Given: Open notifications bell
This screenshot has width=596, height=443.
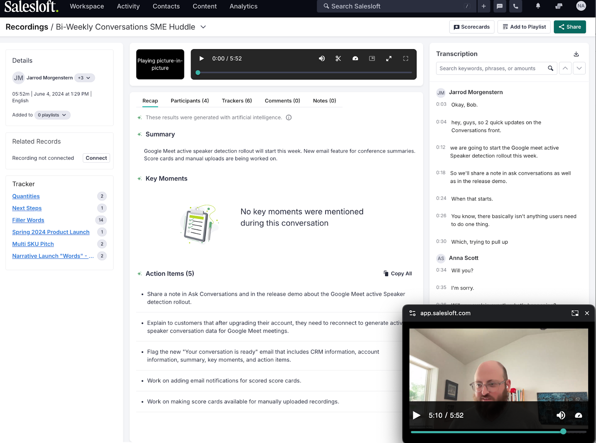Looking at the screenshot, I should pos(538,6).
